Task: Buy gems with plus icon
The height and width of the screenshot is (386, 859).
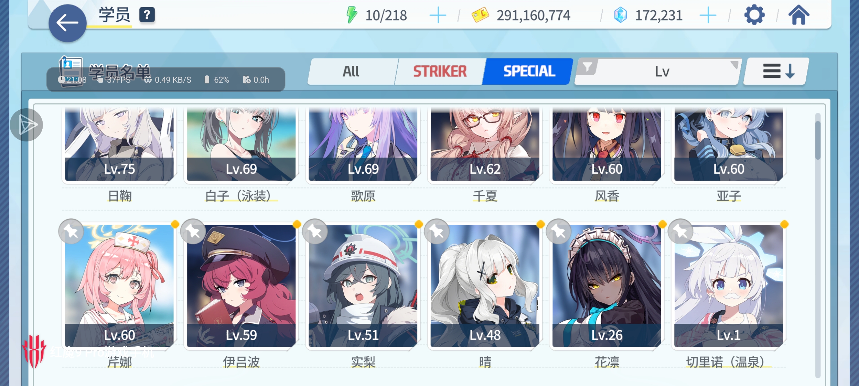Action: pos(708,15)
